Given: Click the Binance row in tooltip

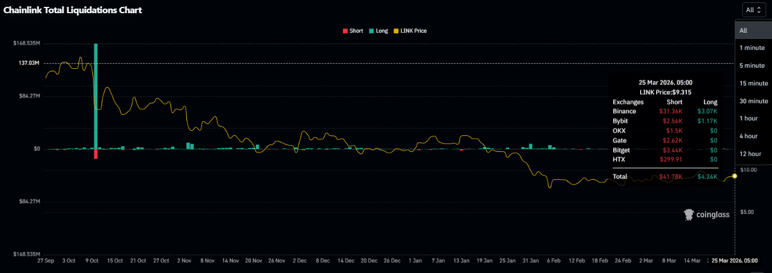Looking at the screenshot, I should point(665,111).
